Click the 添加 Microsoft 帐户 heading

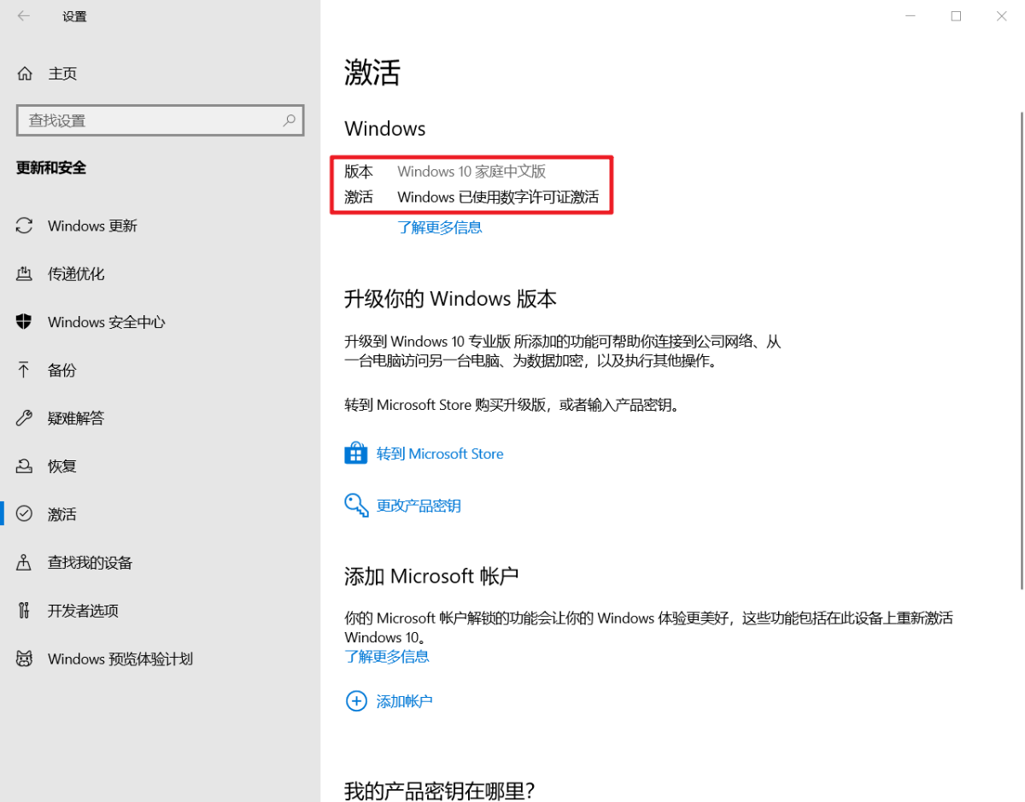[x=431, y=576]
